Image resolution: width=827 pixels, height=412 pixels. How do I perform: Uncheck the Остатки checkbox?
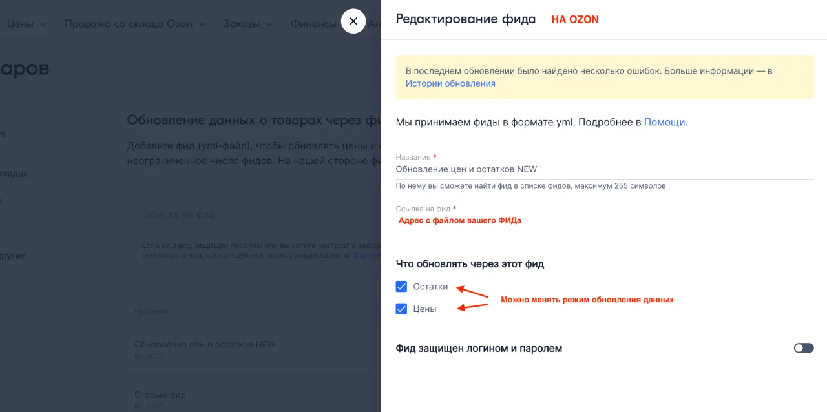pyautogui.click(x=401, y=287)
